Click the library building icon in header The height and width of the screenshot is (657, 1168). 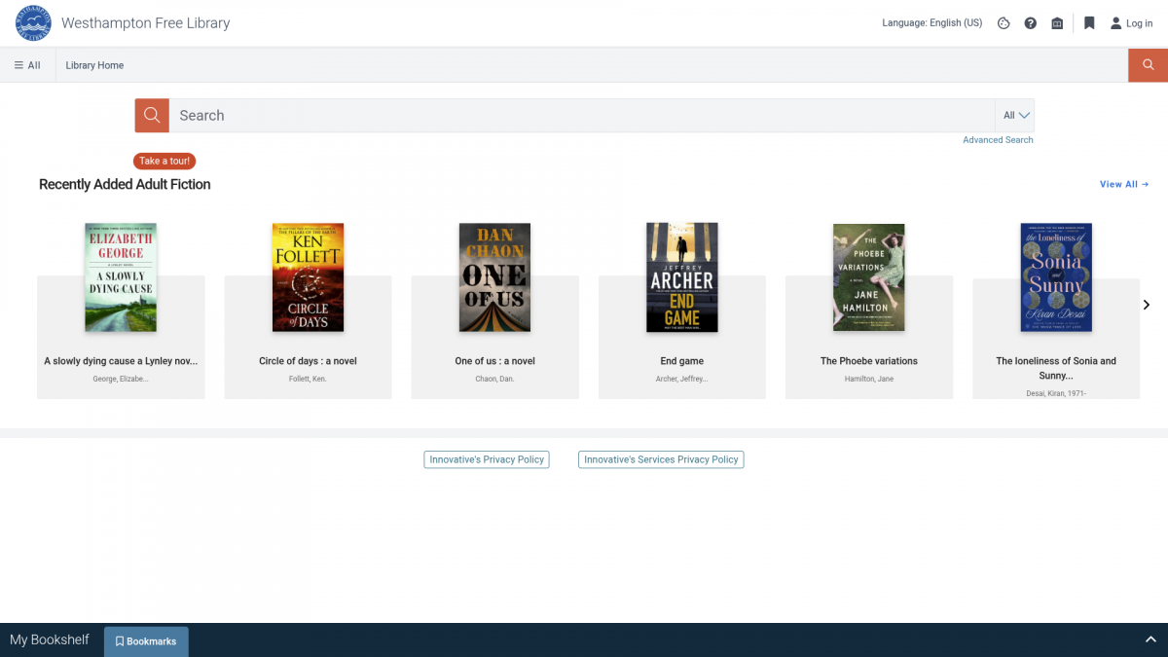[x=1057, y=23]
